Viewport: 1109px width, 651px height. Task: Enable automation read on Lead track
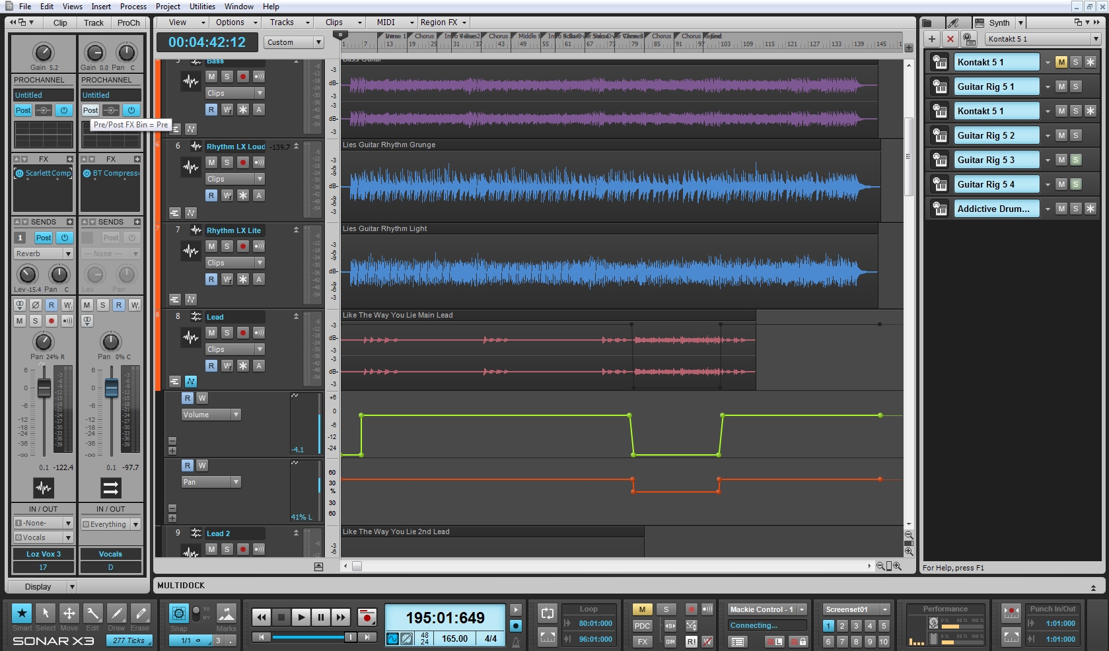[x=211, y=366]
